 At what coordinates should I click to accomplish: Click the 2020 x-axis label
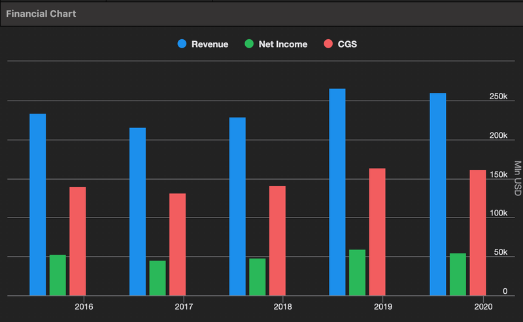click(483, 307)
